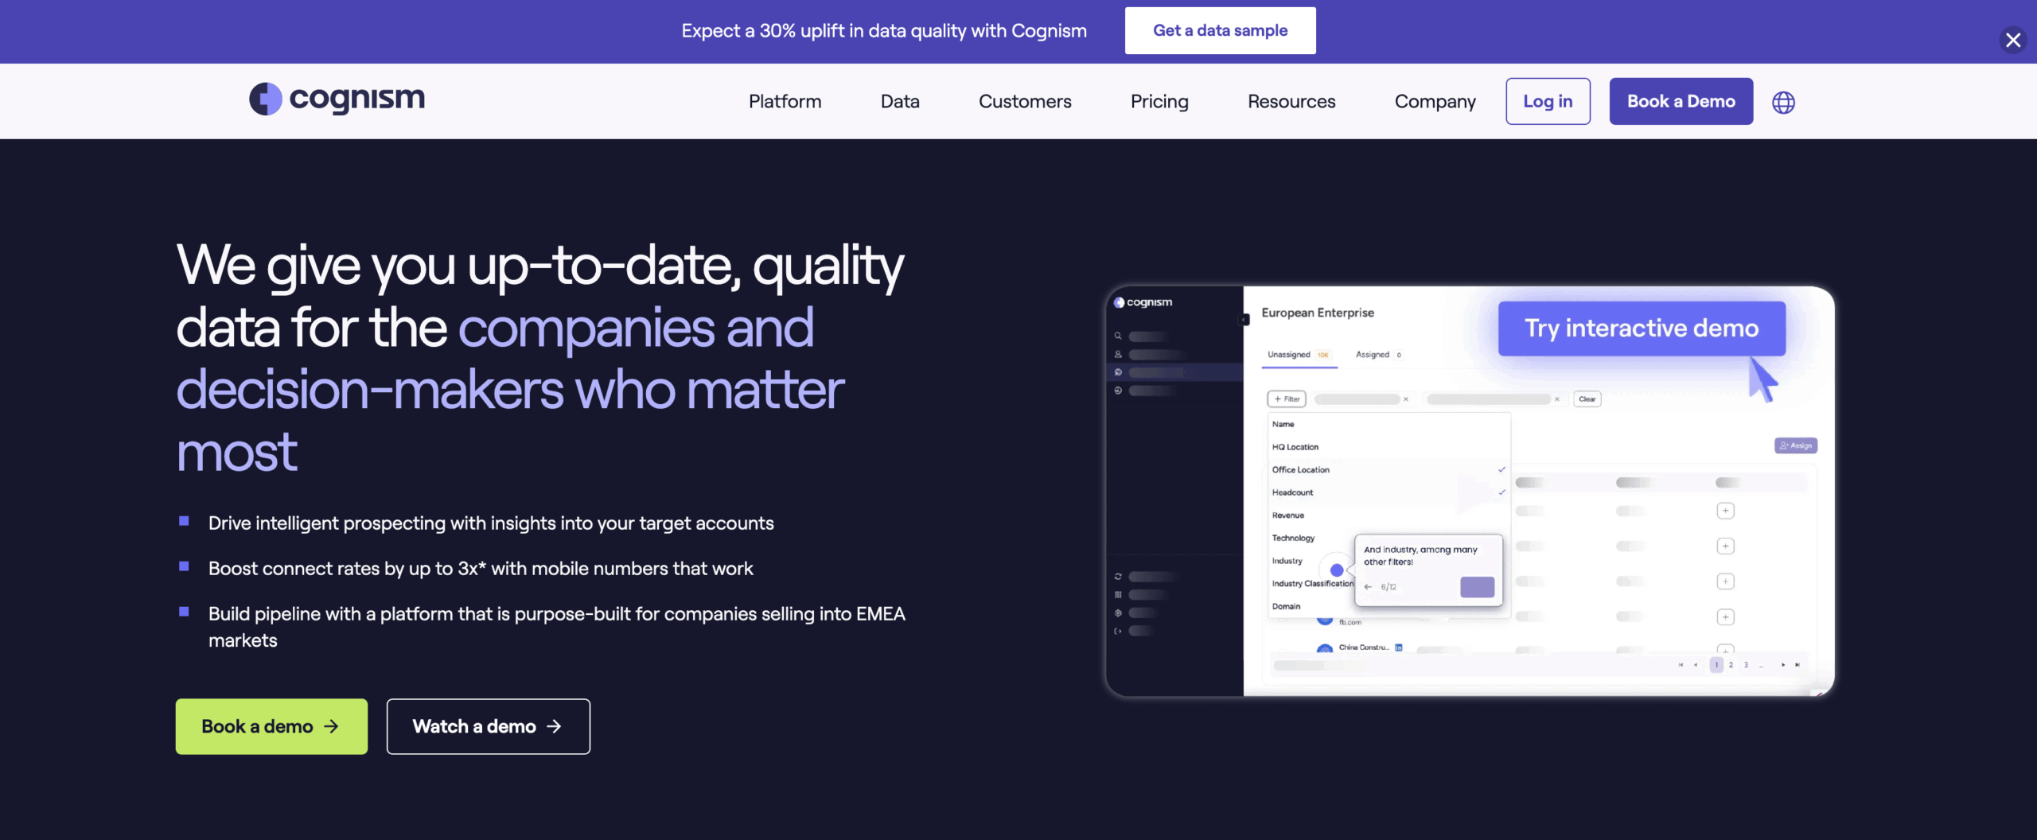Dismiss the purple banner with the X icon
Screen dimensions: 2037x840
click(2013, 39)
